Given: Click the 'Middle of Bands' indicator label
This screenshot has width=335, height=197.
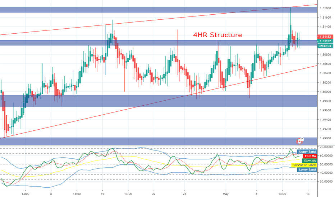Looking at the screenshot, I should (x=304, y=165).
